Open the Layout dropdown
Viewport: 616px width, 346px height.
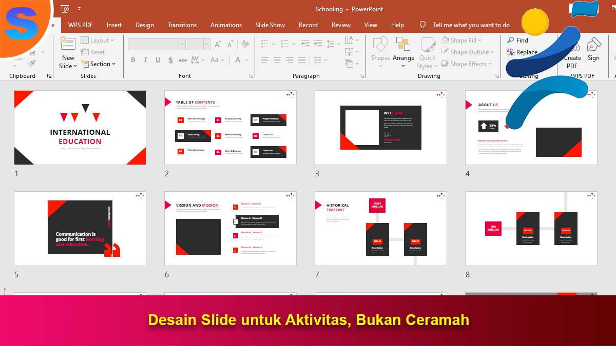(x=98, y=40)
